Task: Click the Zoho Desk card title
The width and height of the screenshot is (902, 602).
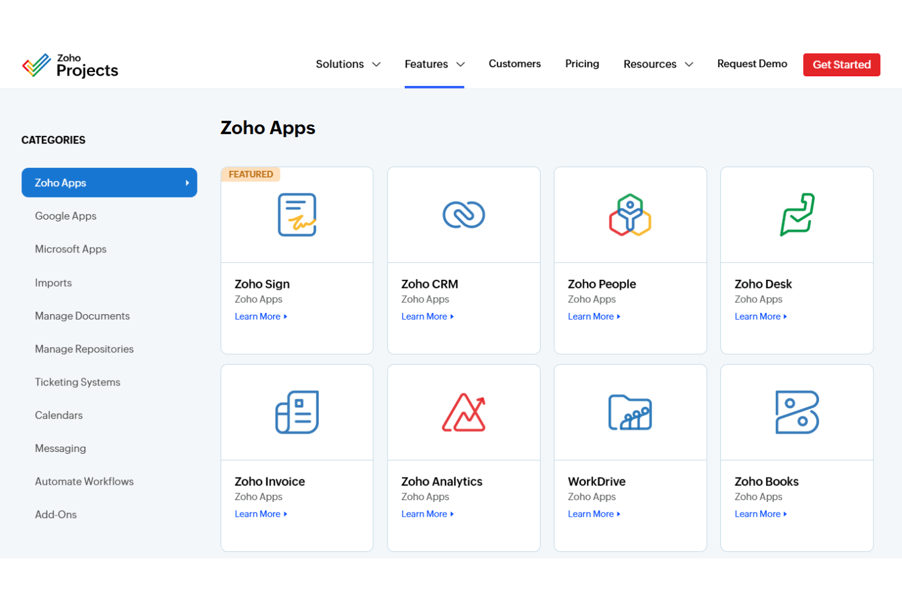Action: (x=763, y=284)
